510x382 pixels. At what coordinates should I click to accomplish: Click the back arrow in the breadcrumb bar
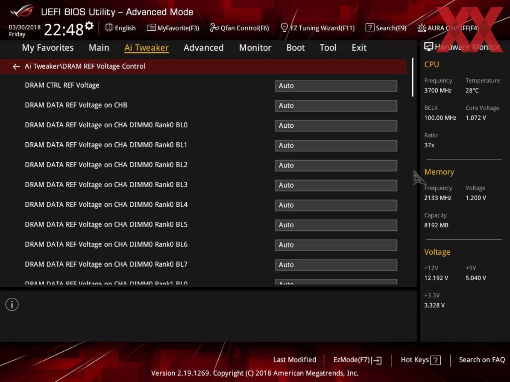point(16,66)
